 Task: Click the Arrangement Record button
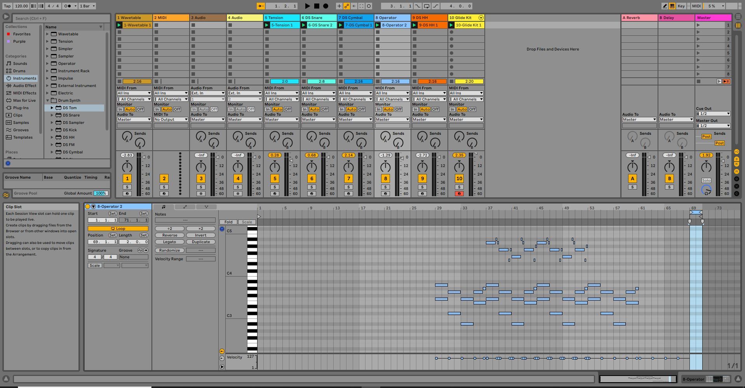coord(326,6)
